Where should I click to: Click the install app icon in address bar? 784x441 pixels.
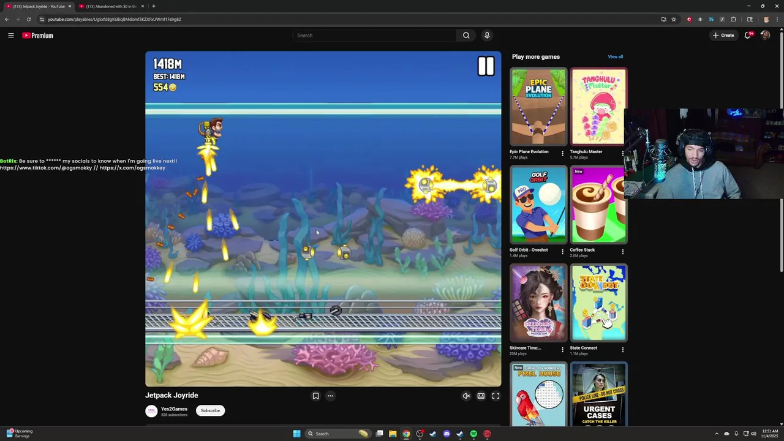663,19
